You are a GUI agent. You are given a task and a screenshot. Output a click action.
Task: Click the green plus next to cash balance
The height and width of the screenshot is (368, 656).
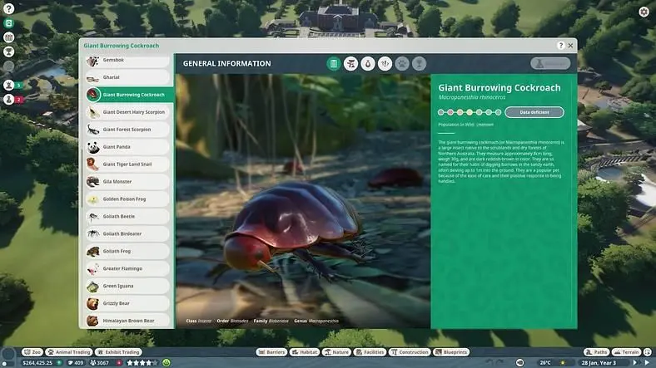59,363
